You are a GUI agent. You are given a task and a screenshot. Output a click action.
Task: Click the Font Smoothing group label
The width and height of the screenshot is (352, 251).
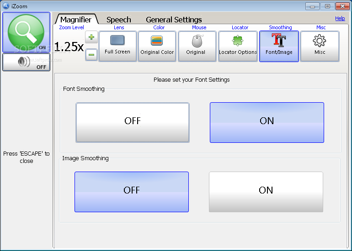[84, 89]
